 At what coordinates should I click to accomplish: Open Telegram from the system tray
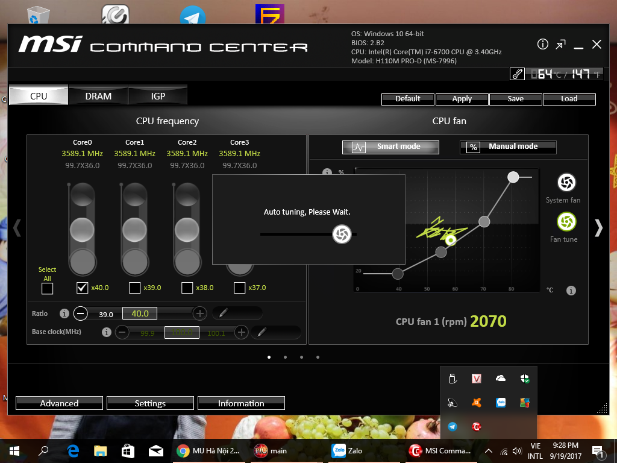[453, 427]
